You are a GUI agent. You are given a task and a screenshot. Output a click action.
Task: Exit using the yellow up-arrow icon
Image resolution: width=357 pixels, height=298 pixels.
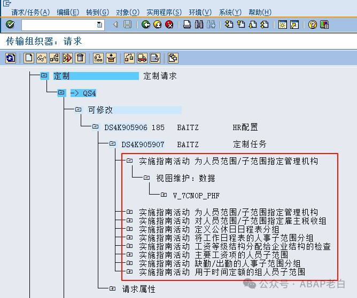click(157, 25)
